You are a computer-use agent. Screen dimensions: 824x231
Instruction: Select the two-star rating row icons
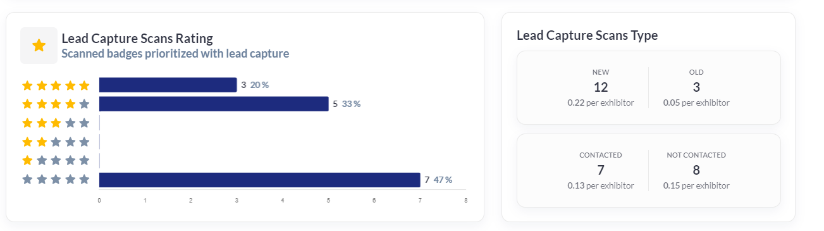[x=56, y=142]
